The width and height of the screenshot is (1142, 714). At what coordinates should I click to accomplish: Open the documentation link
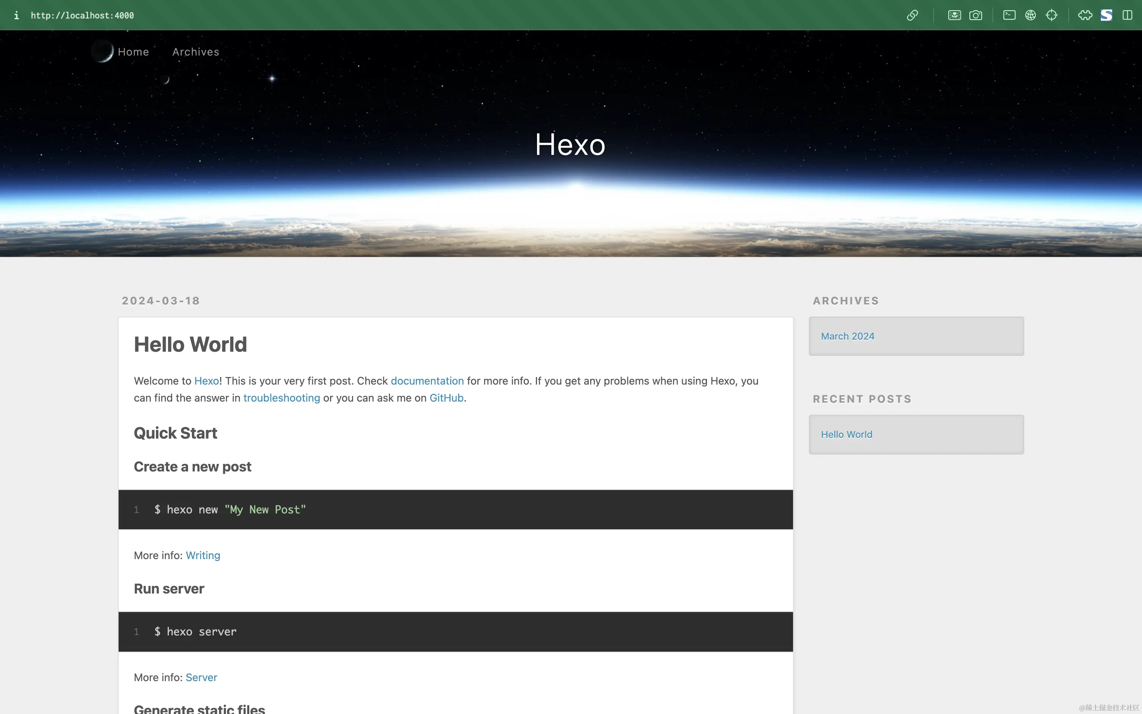tap(427, 381)
